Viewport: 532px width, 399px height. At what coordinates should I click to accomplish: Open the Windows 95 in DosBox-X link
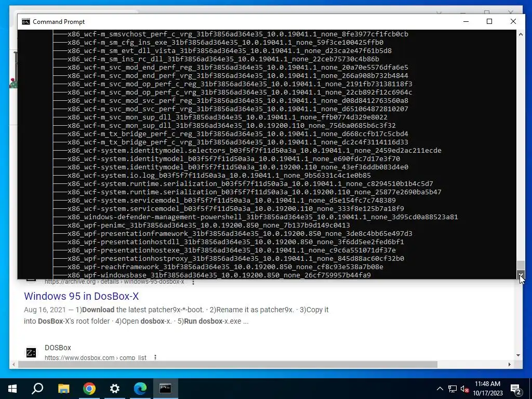[x=82, y=296]
